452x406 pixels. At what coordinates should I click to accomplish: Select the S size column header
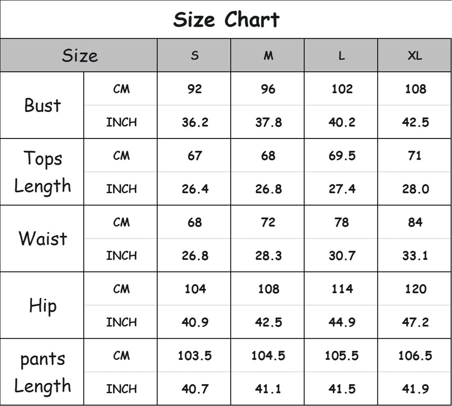pyautogui.click(x=194, y=56)
